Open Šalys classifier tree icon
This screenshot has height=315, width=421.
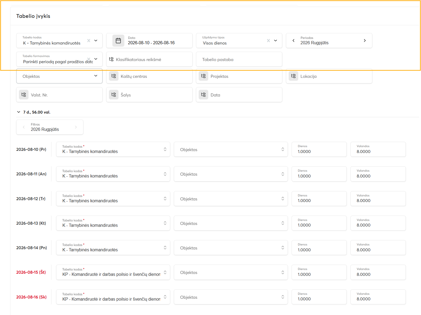coord(114,95)
